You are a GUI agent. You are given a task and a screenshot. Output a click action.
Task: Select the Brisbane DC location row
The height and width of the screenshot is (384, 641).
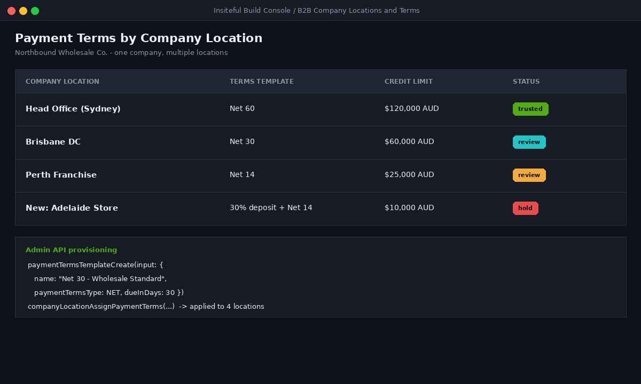(x=320, y=142)
